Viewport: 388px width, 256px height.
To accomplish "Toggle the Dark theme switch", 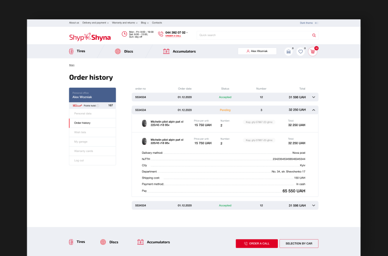I will 316,23.
